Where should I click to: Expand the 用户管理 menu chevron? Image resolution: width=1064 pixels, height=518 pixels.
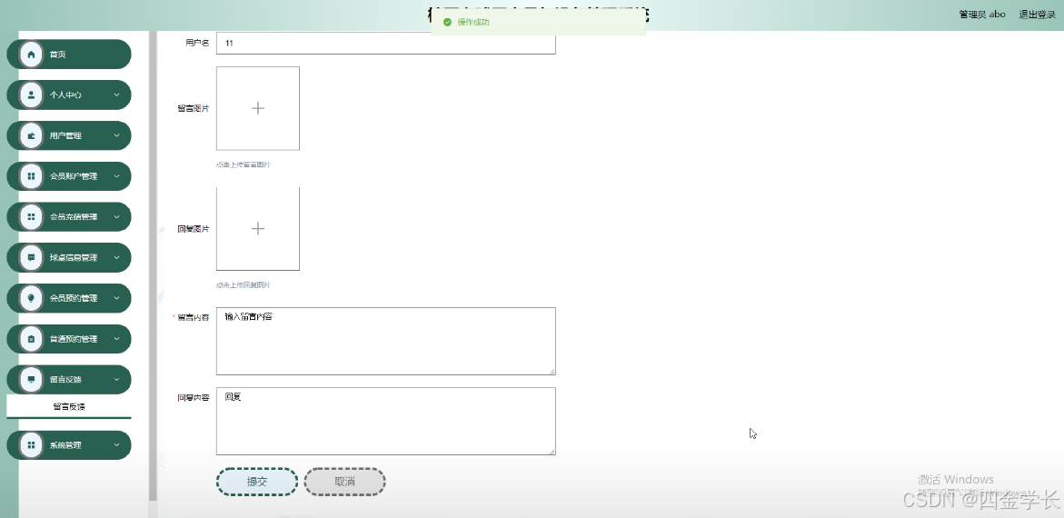click(x=116, y=135)
